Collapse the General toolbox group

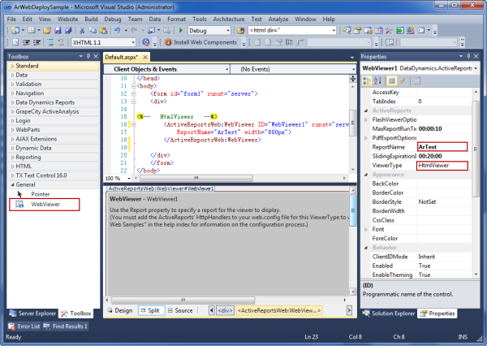tap(12, 184)
